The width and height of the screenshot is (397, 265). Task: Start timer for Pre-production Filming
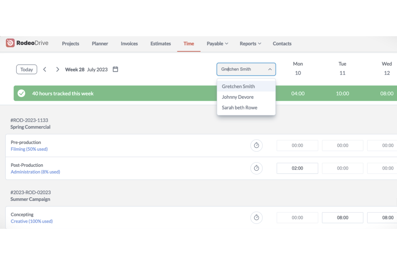[256, 145]
